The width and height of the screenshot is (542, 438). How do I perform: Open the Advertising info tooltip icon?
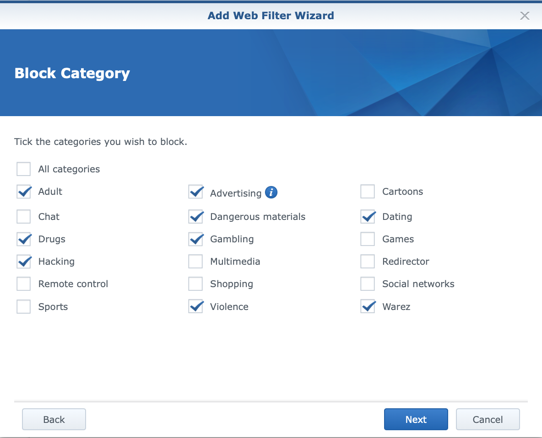coord(271,192)
